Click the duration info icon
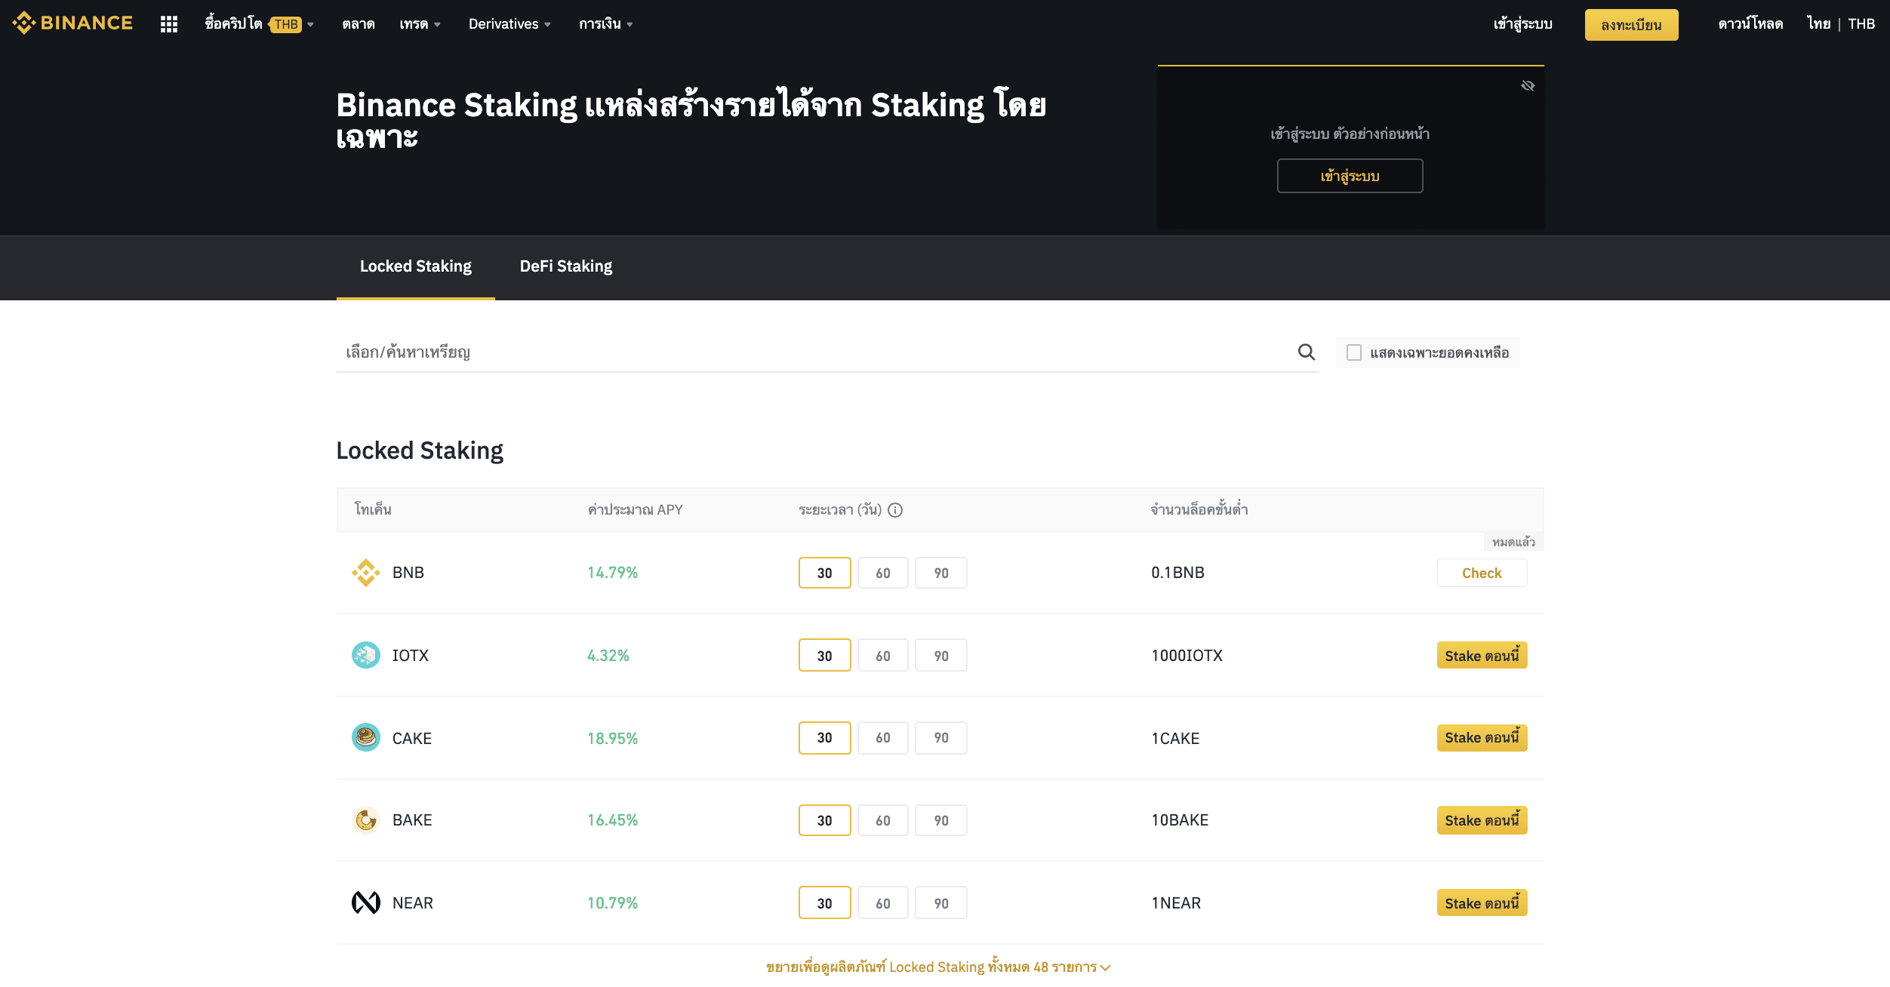This screenshot has width=1890, height=987. tap(895, 510)
